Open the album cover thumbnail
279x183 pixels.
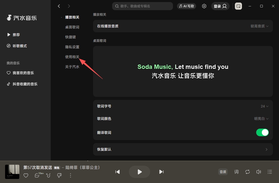tap(12, 172)
